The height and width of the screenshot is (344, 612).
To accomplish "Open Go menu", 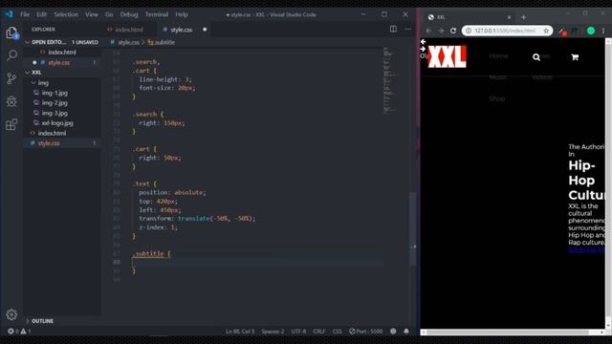I will click(109, 14).
